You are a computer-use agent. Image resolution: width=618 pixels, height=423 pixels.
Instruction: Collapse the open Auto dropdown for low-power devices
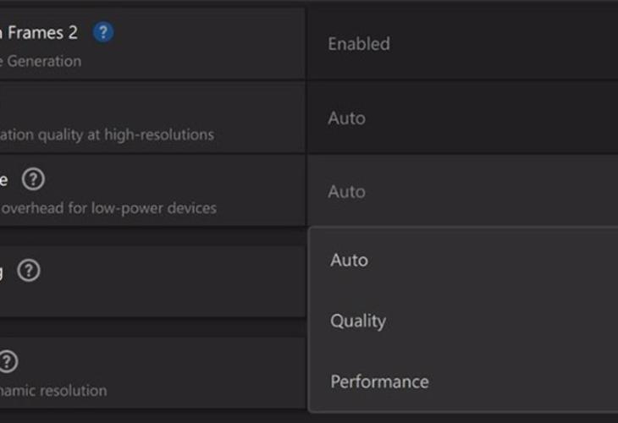(x=462, y=192)
